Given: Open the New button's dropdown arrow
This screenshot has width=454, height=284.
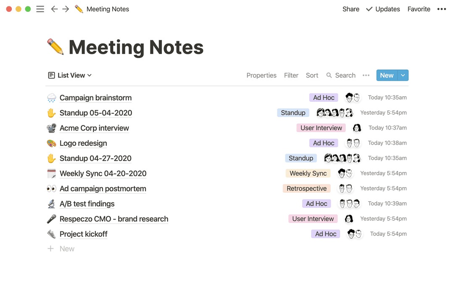Looking at the screenshot, I should (x=402, y=75).
